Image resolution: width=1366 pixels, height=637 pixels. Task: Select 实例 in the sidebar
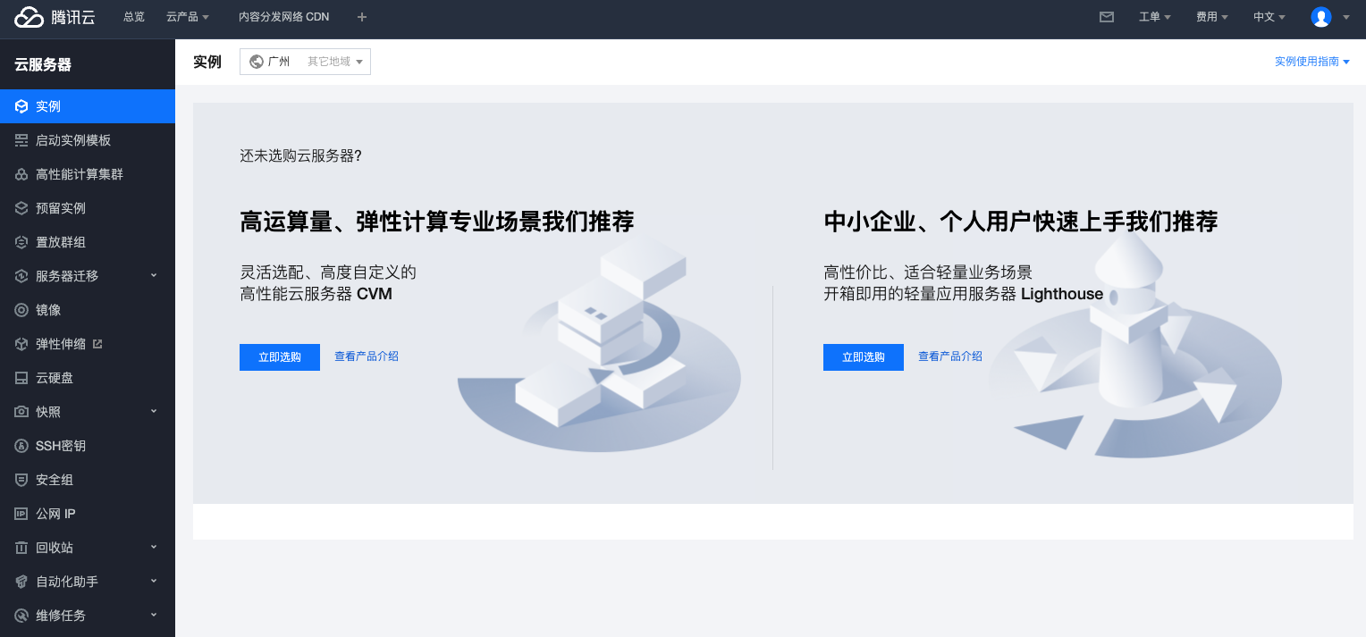[x=88, y=106]
